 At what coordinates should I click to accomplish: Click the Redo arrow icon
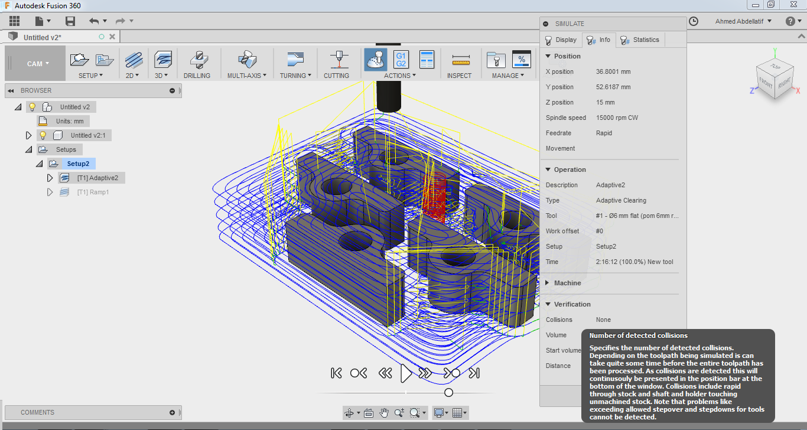click(x=120, y=21)
